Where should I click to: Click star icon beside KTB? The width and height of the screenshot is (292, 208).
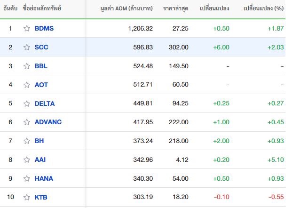coord(27,197)
